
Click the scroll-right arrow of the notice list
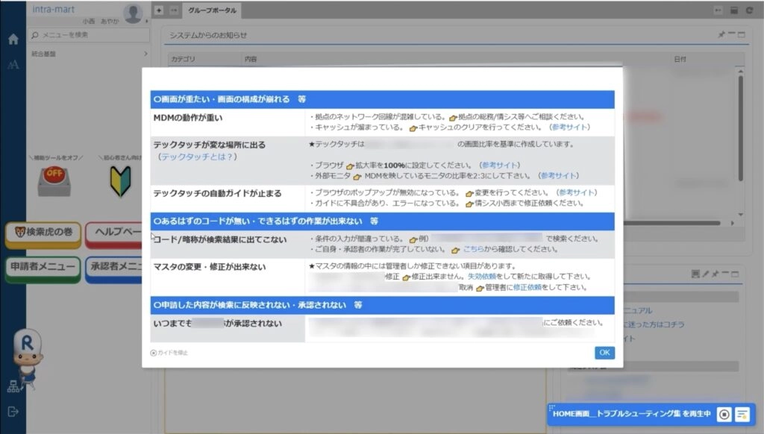click(x=733, y=223)
